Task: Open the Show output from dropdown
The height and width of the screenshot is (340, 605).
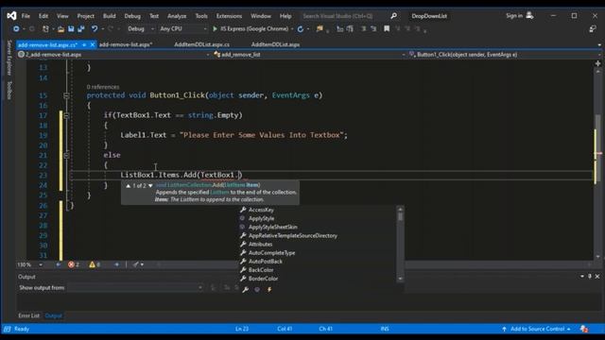Action: pos(135,287)
